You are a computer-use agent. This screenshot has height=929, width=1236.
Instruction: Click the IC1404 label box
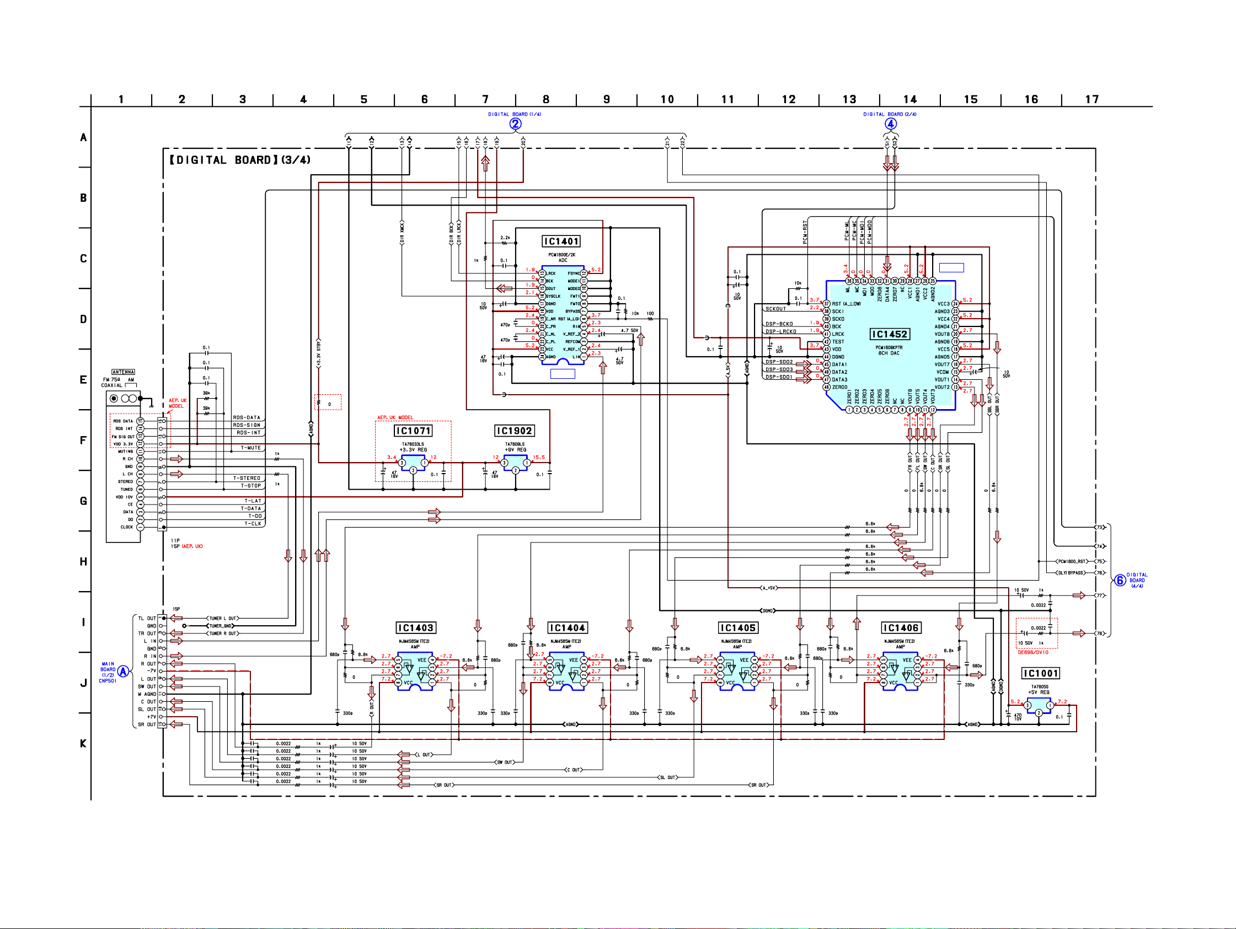[x=566, y=628]
